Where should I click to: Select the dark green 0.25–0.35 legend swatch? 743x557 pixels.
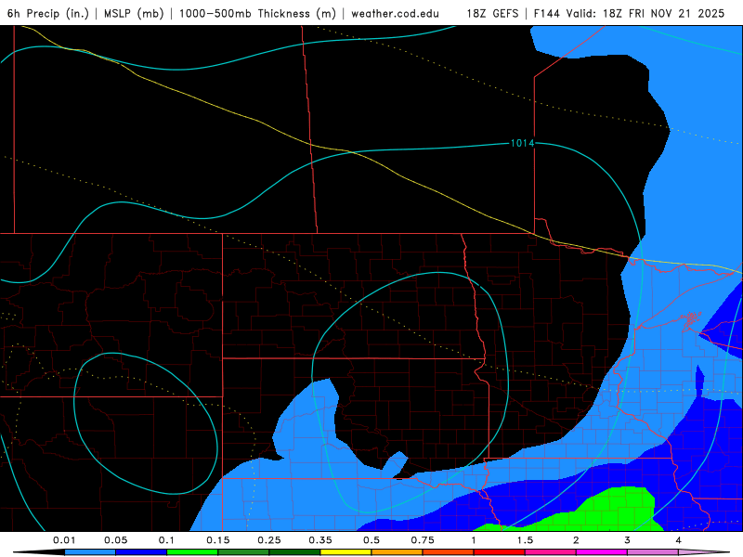click(294, 552)
